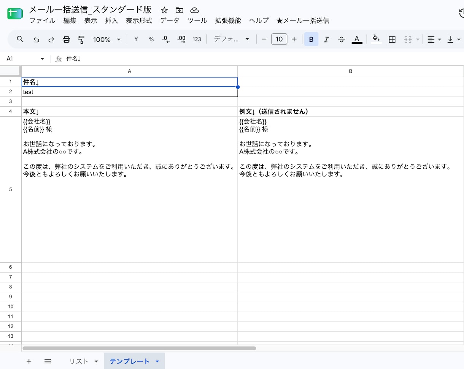464x369 pixels.
Task: Open the データ menu
Action: pyautogui.click(x=170, y=21)
